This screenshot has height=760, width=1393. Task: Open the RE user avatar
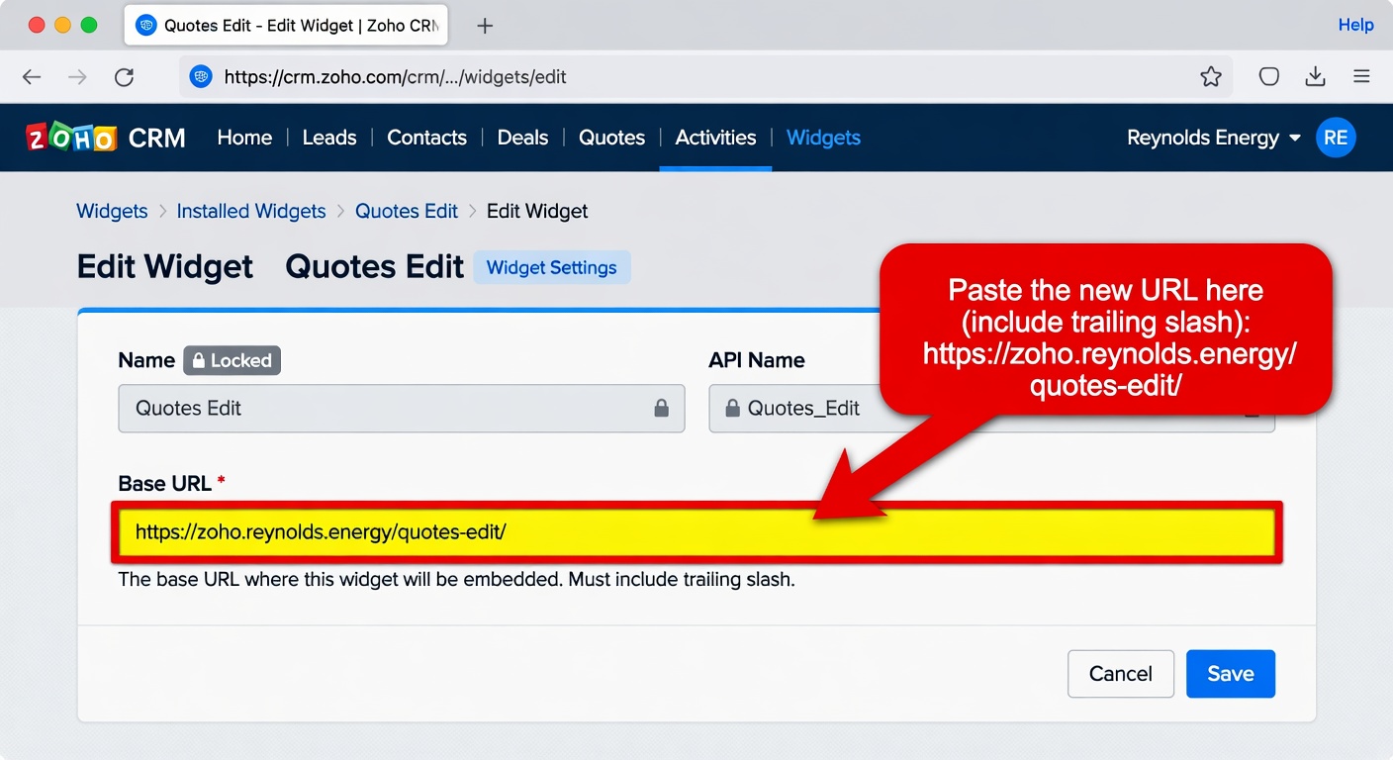[1336, 138]
